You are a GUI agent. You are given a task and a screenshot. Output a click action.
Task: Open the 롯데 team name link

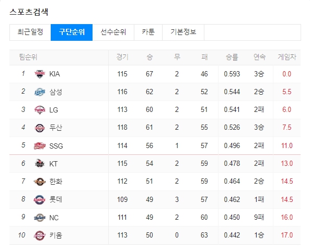(56, 199)
